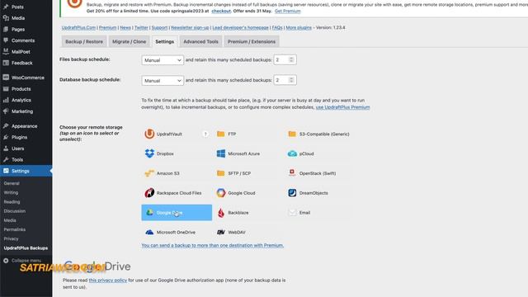Select the DreamObjects storage icon
This screenshot has width=528, height=297.
292,193
